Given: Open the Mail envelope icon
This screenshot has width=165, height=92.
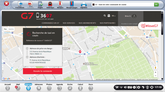Looking at the screenshot, I should tap(18, 88).
